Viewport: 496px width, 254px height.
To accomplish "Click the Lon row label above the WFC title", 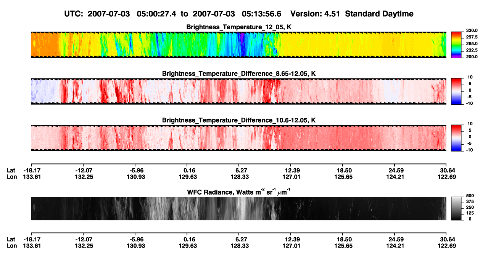I will tap(12, 176).
